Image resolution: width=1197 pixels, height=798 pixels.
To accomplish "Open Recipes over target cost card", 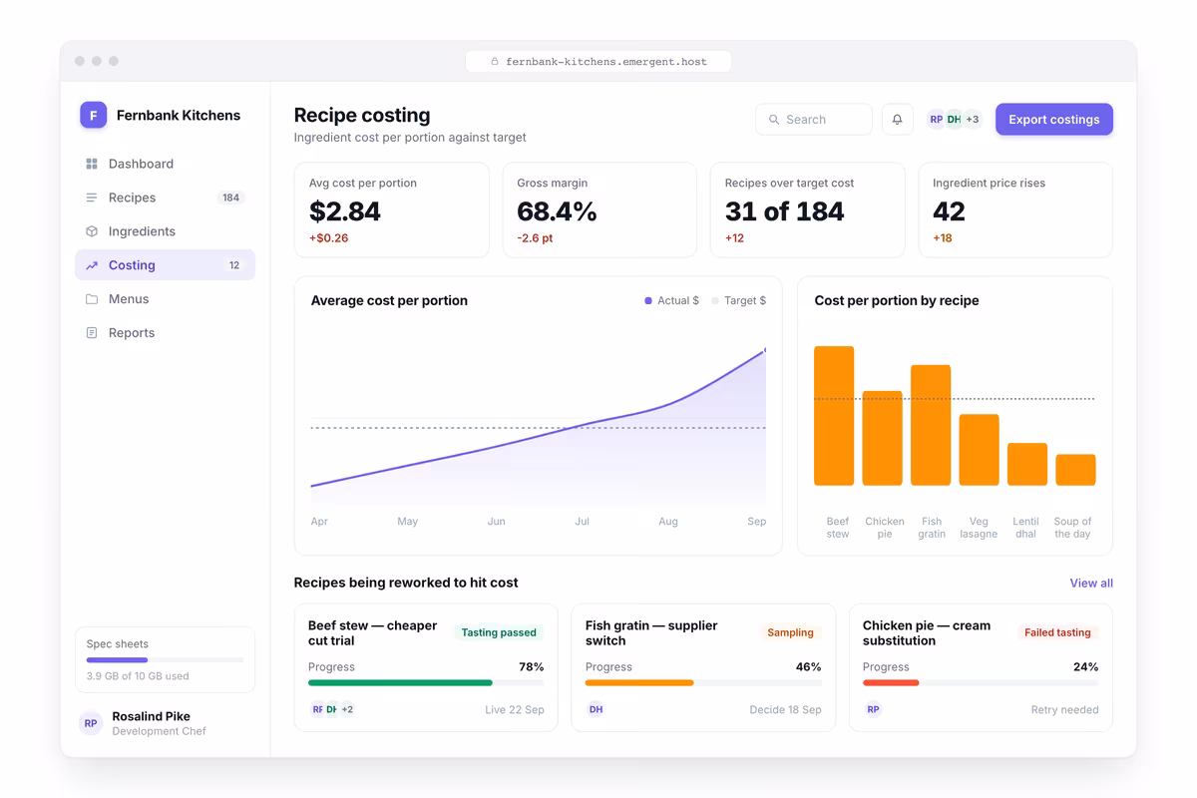I will click(808, 210).
